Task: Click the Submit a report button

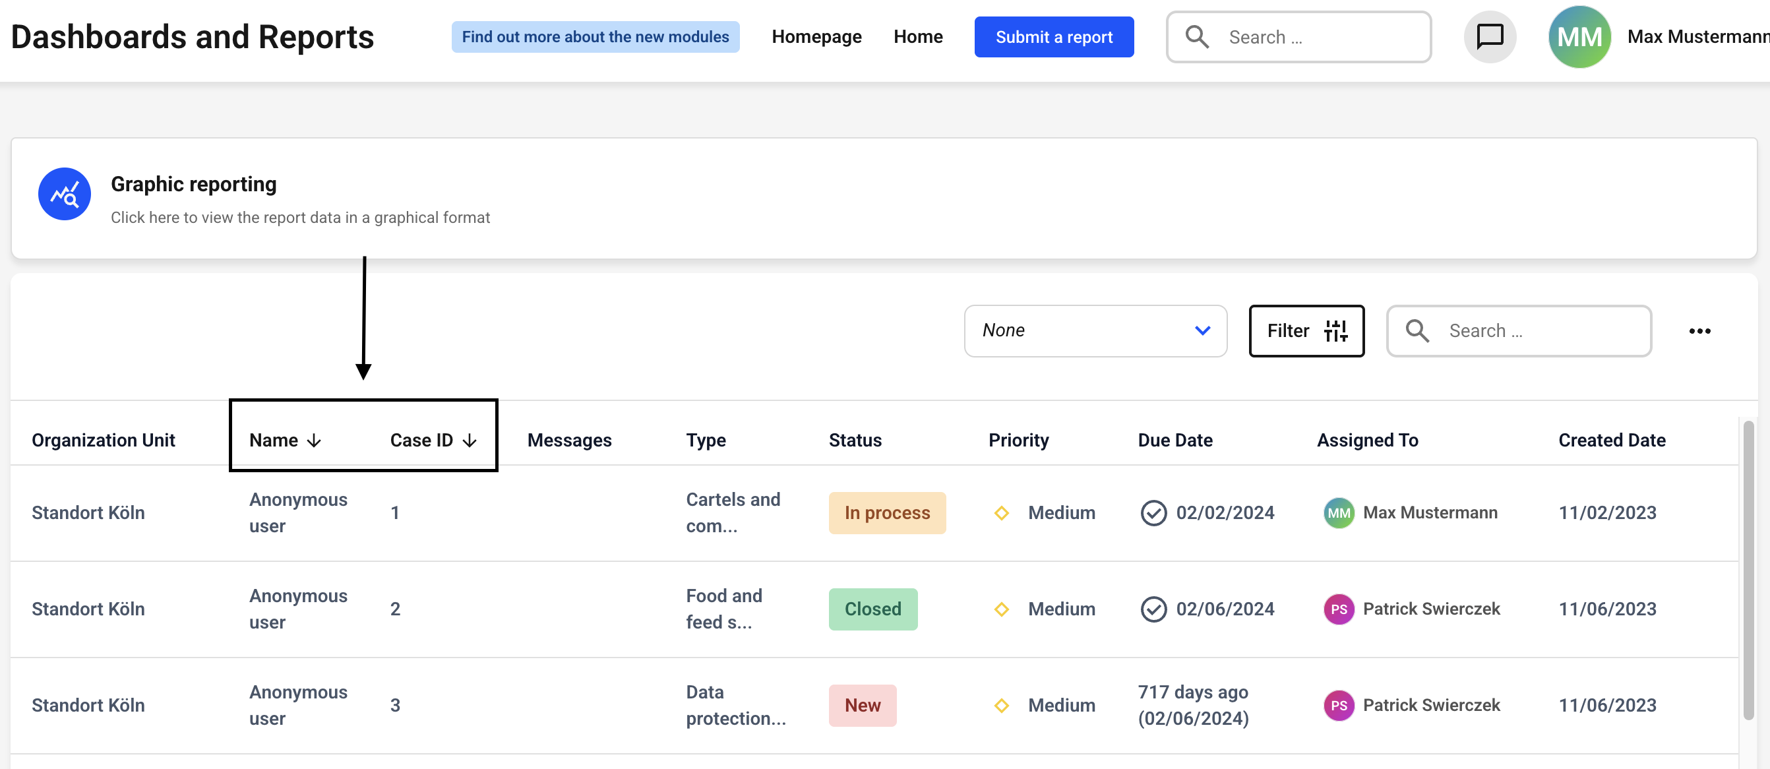Action: [x=1053, y=37]
